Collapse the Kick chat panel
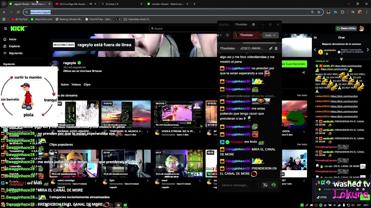The height and width of the screenshot is (208, 371). click(x=315, y=38)
